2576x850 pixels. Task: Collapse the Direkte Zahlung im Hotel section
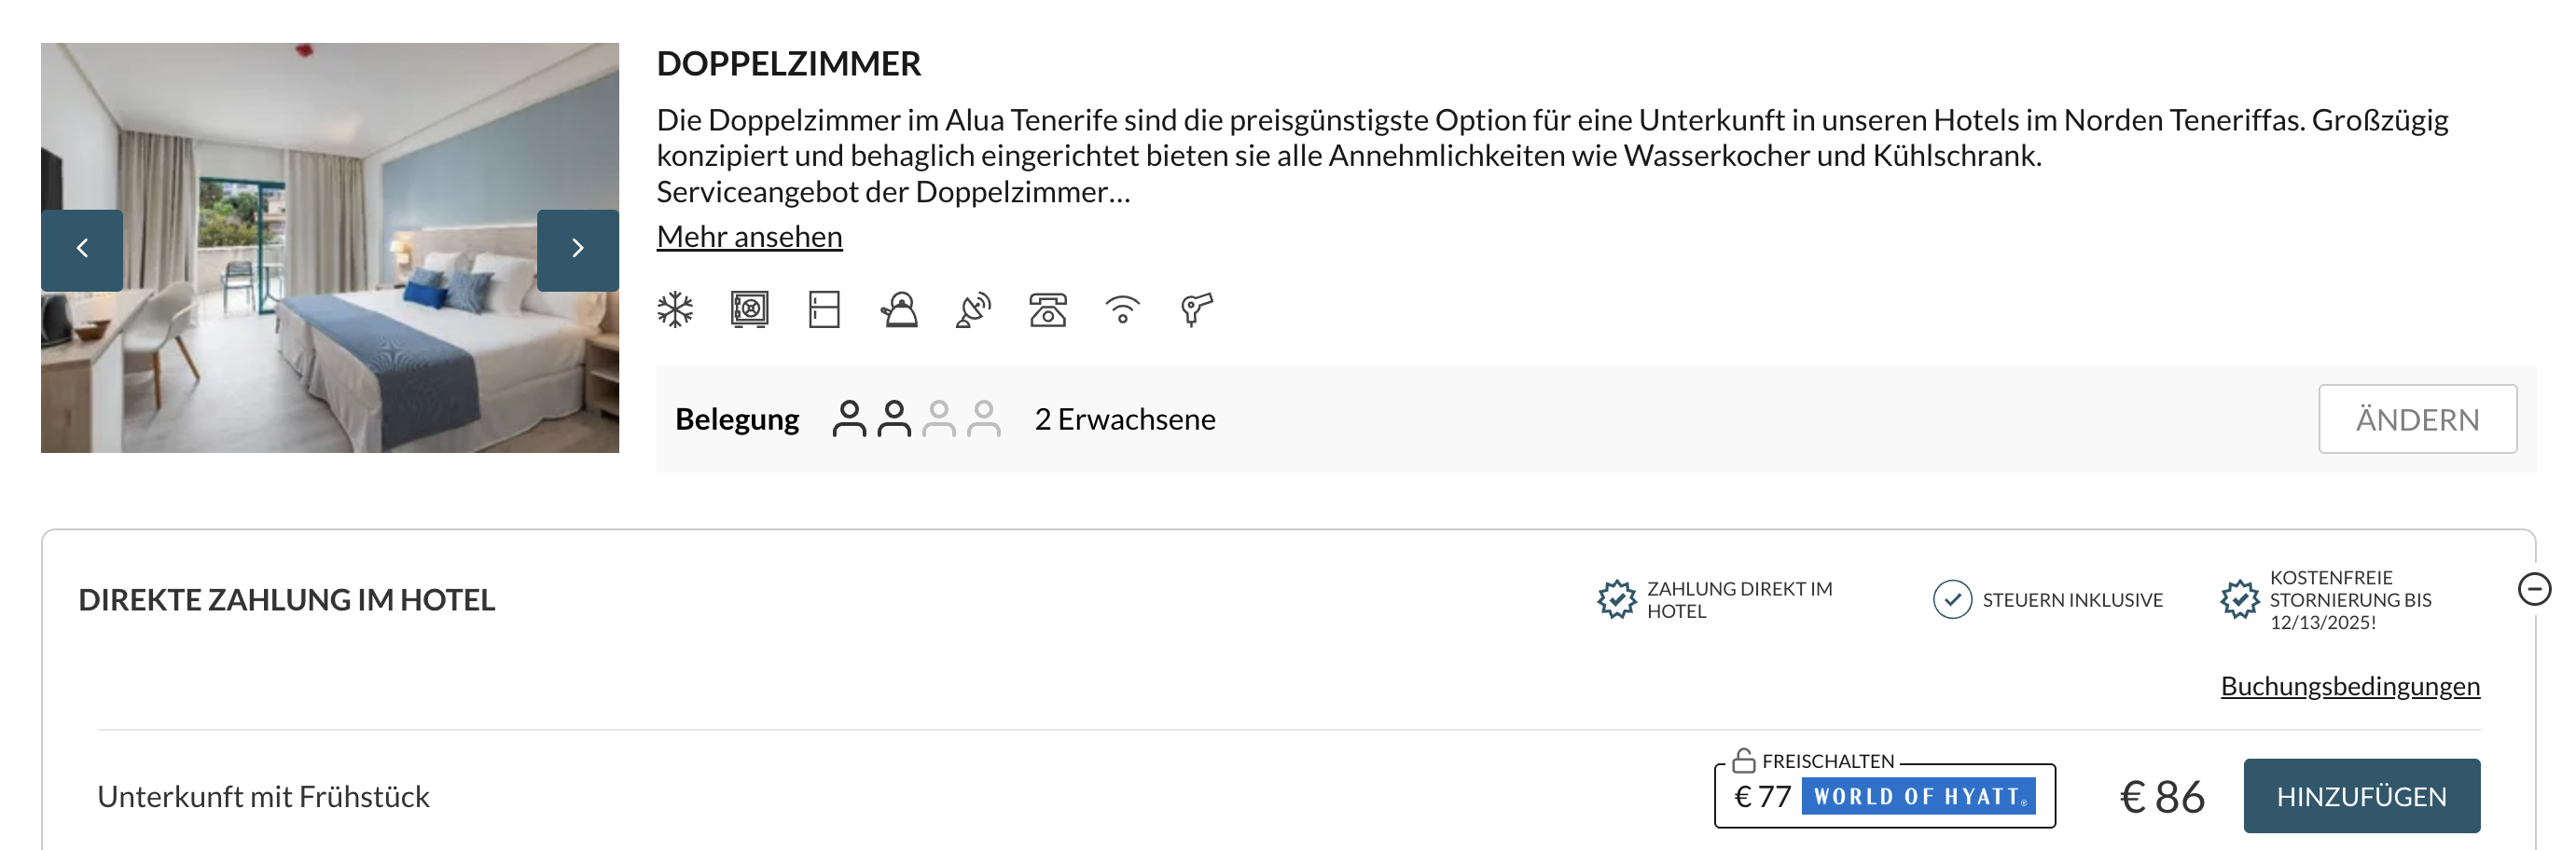pyautogui.click(x=2533, y=589)
